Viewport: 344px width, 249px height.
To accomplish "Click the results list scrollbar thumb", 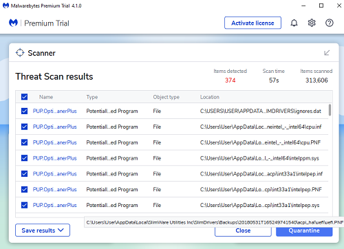I will coord(330,110).
